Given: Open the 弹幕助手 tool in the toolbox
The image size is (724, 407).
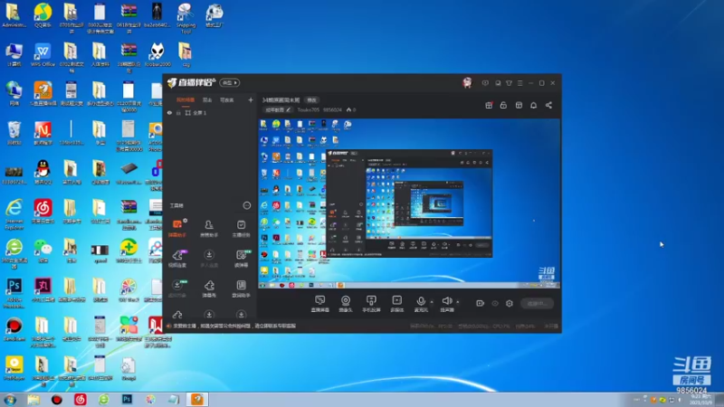Looking at the screenshot, I should pos(177,228).
